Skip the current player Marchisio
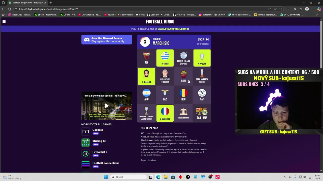This screenshot has width=323, height=181. 203,39
